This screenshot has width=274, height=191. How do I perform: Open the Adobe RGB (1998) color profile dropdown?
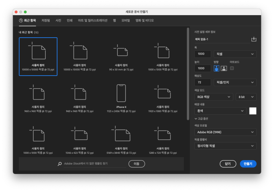(225, 132)
